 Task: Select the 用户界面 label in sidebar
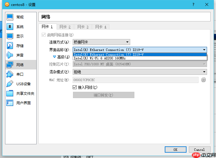[24, 103]
